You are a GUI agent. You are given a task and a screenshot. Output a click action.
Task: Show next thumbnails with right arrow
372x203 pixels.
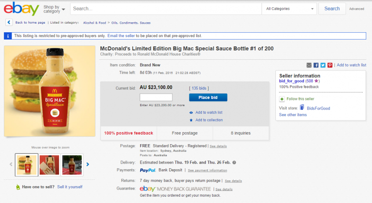click(x=87, y=164)
